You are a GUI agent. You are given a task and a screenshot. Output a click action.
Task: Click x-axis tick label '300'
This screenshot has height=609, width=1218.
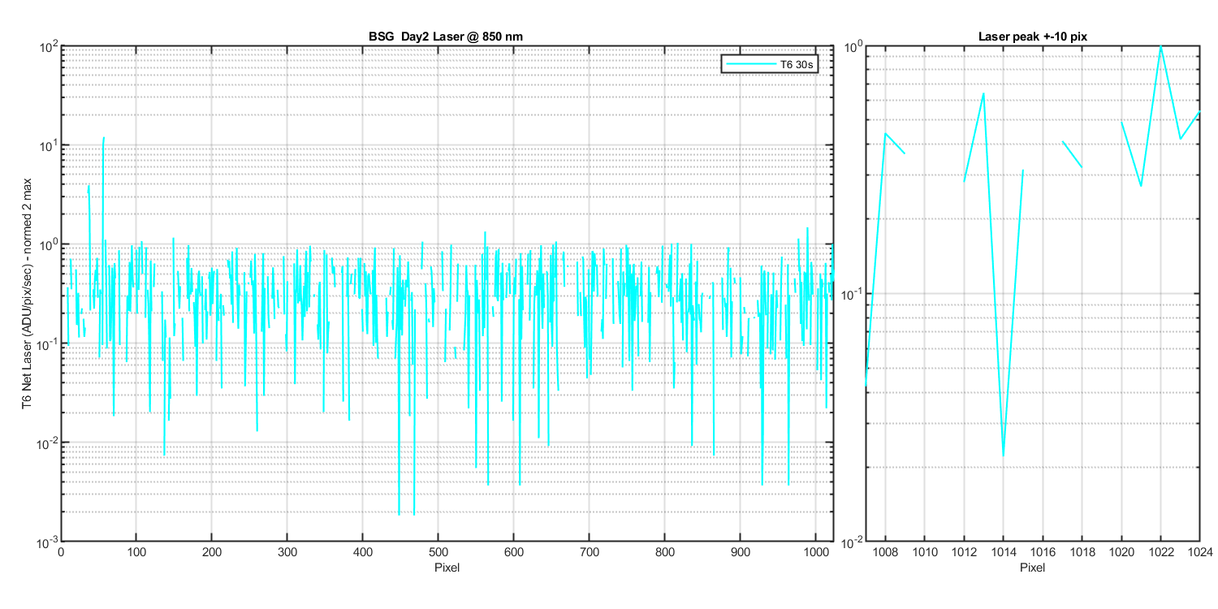click(287, 552)
